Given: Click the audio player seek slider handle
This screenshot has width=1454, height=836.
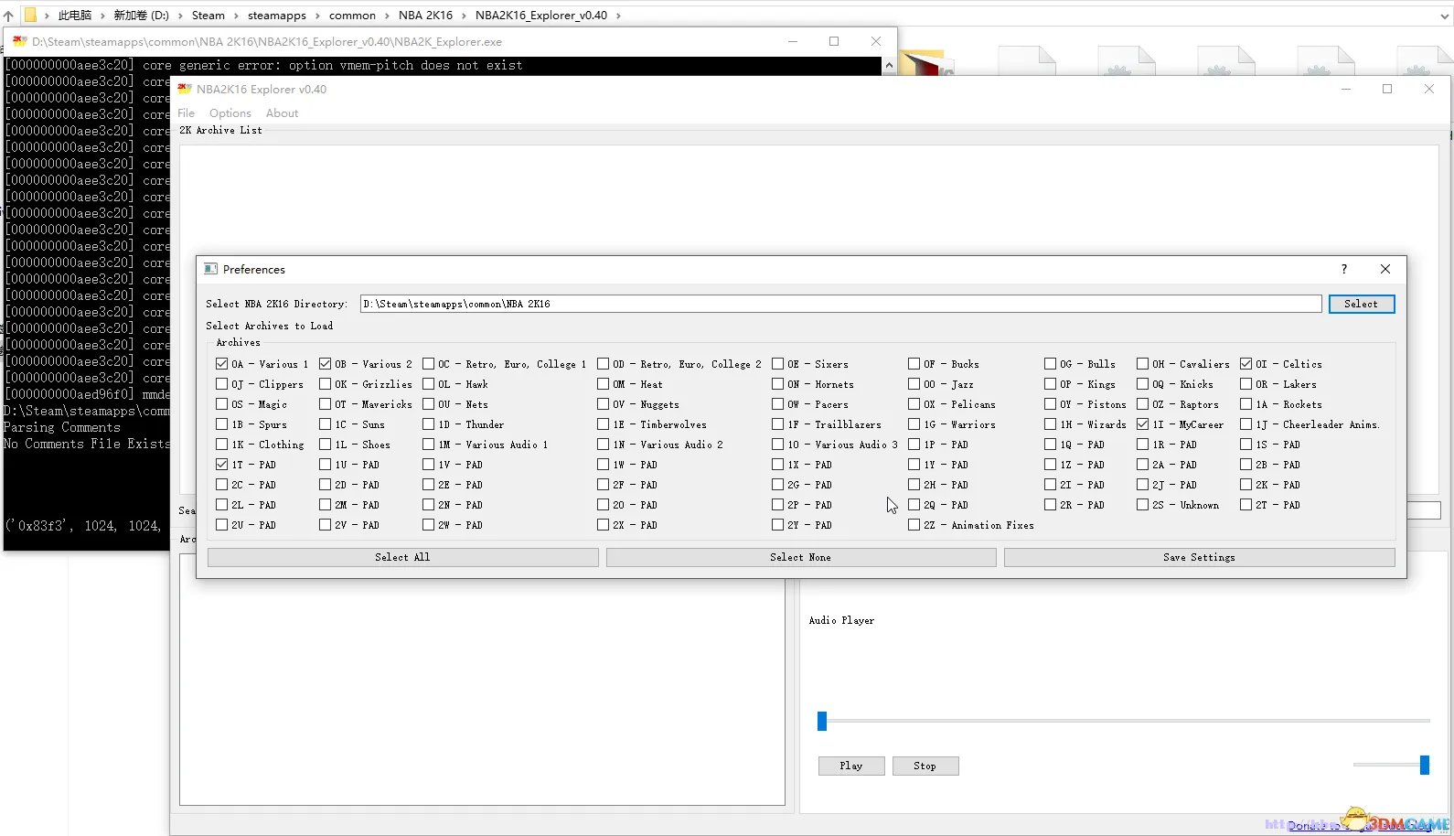Looking at the screenshot, I should point(821,722).
